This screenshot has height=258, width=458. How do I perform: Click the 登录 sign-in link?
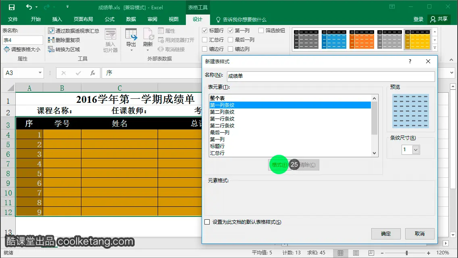[418, 19]
